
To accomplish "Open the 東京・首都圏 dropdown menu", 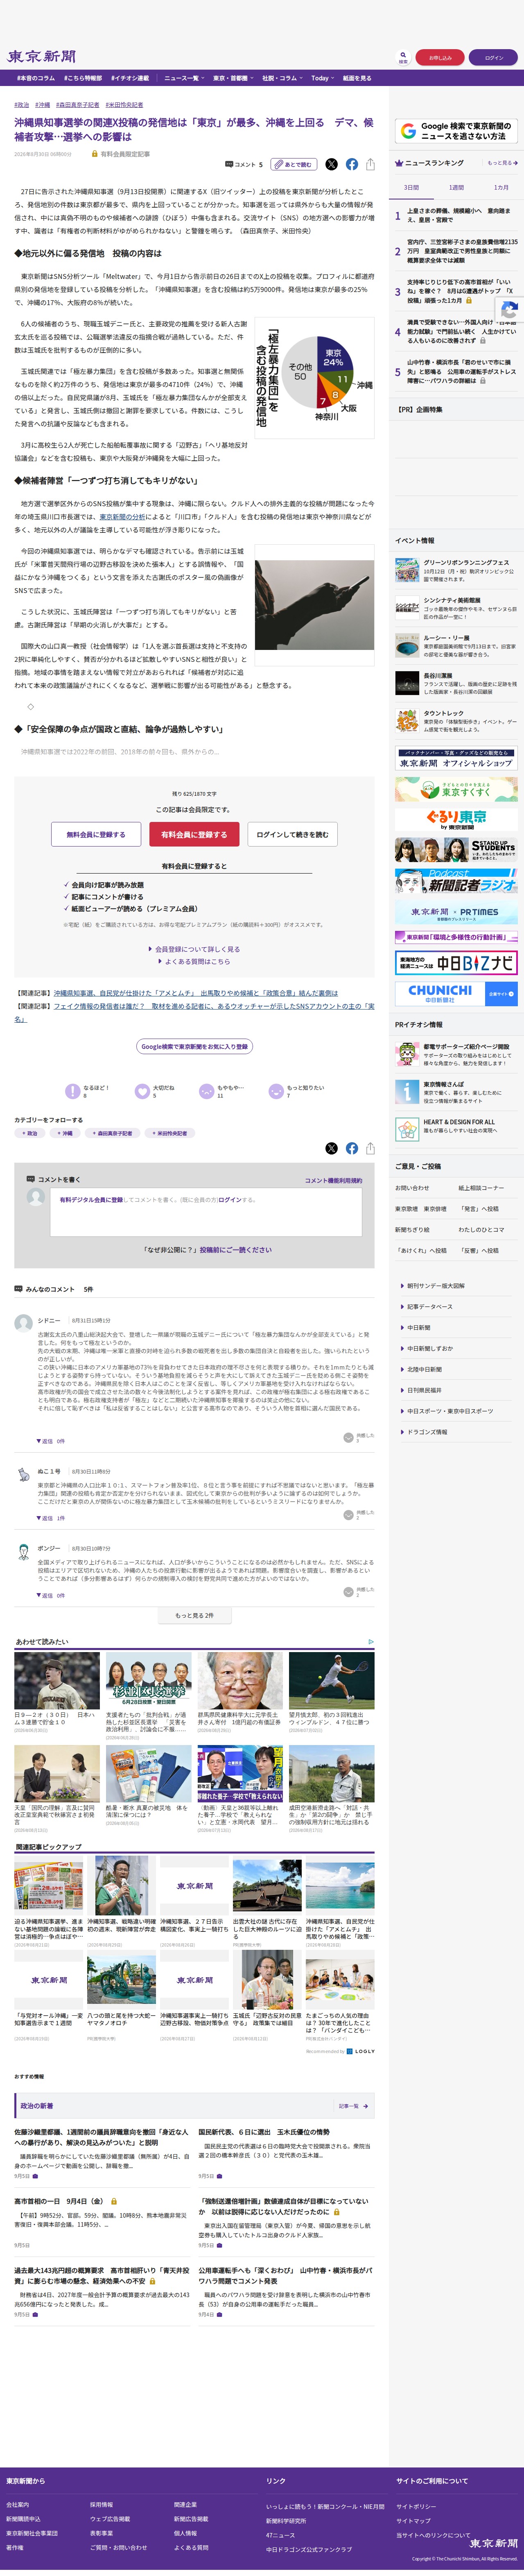I will 232,78.
